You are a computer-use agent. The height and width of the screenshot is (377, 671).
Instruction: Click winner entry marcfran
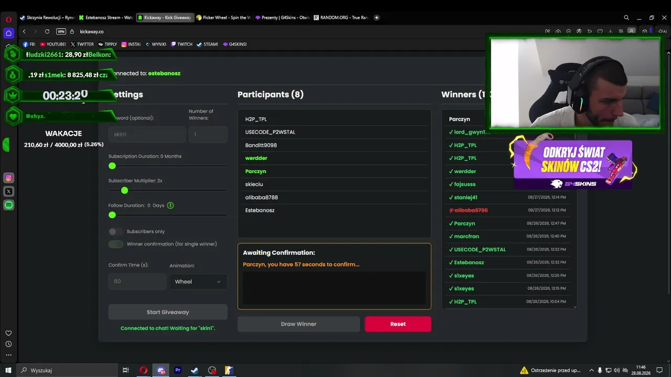[507, 236]
